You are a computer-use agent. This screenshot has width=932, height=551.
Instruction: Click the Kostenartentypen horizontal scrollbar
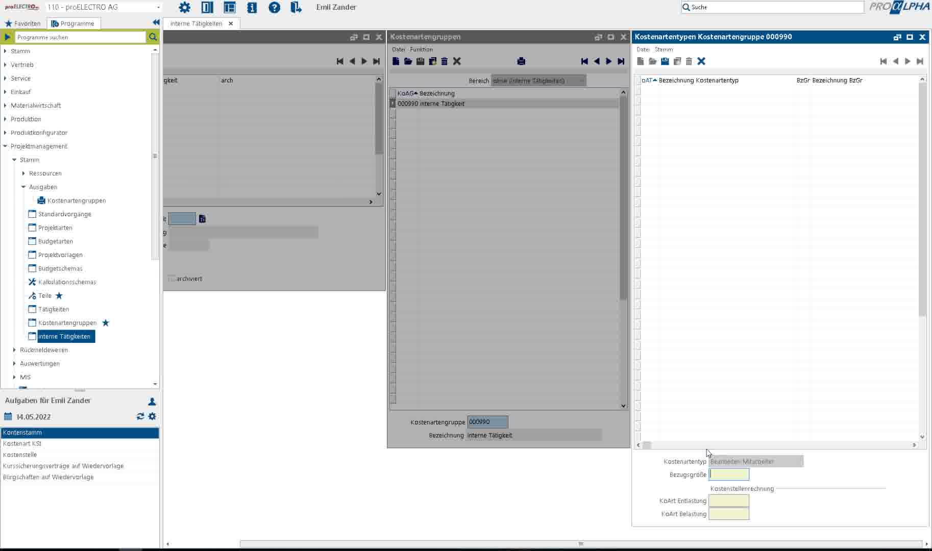776,445
